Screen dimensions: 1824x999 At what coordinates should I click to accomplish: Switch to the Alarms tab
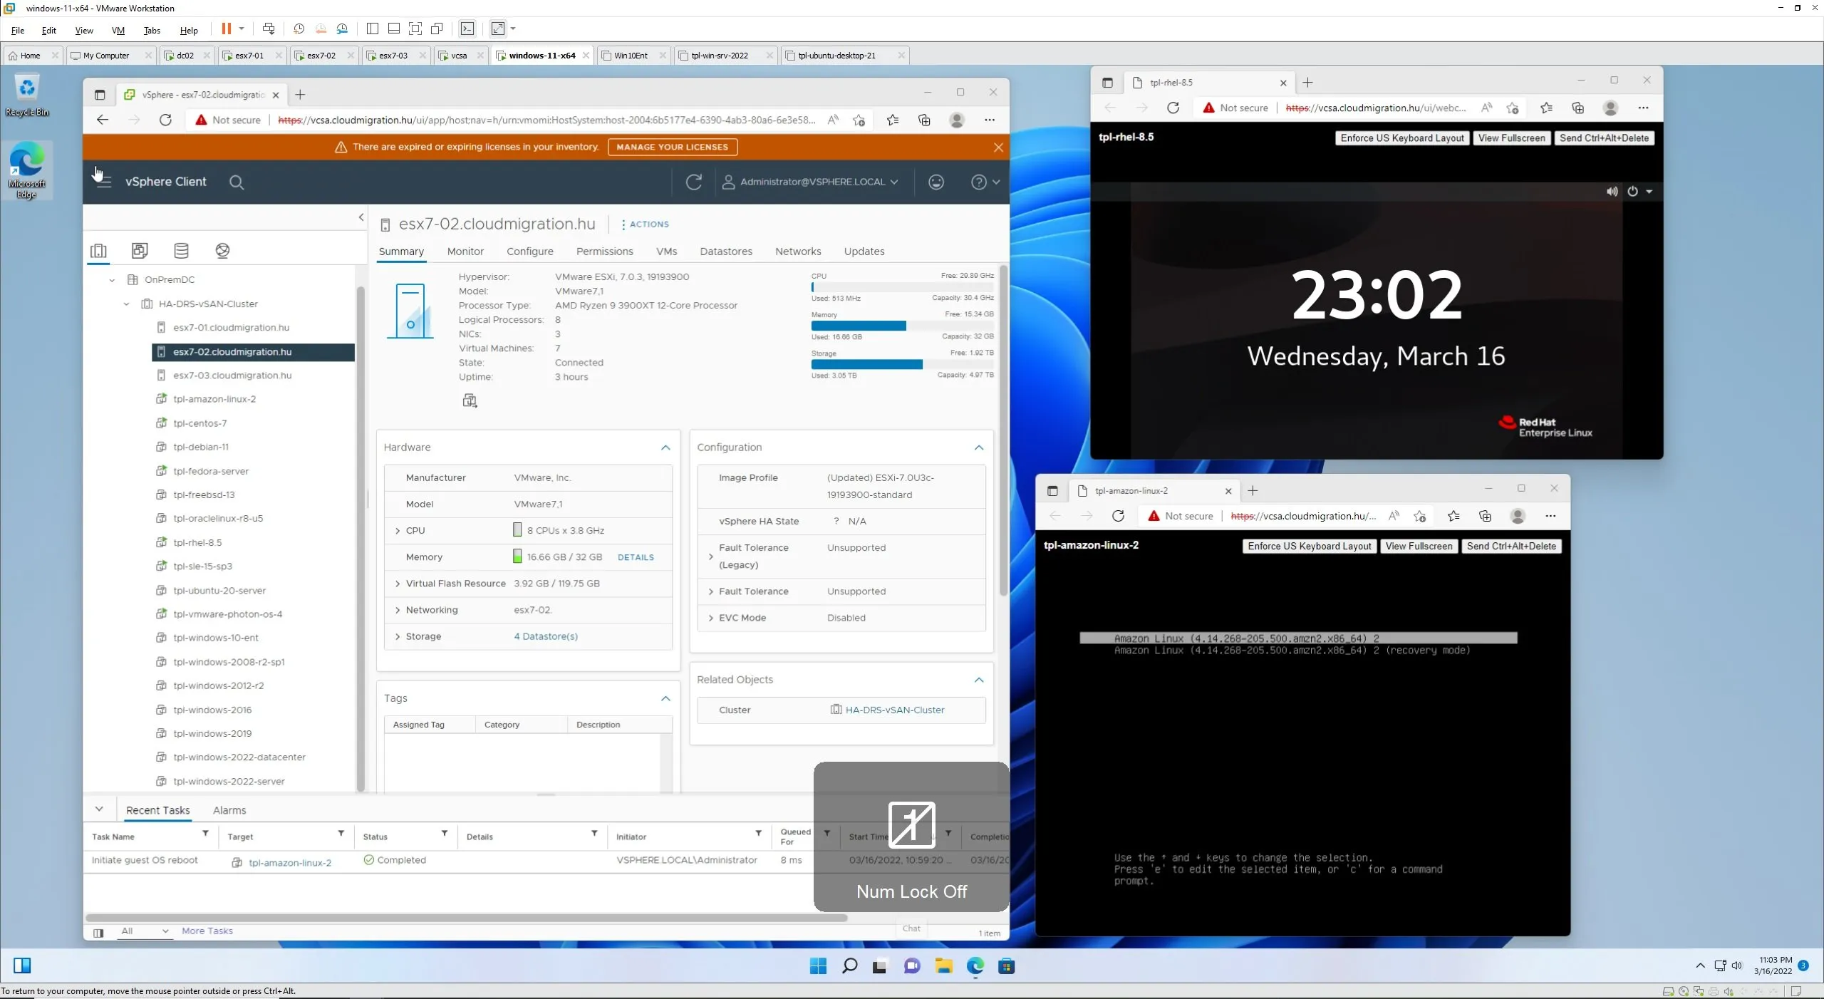pos(229,810)
